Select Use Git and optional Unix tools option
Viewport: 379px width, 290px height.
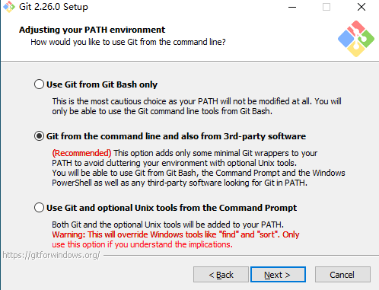pyautogui.click(x=39, y=208)
